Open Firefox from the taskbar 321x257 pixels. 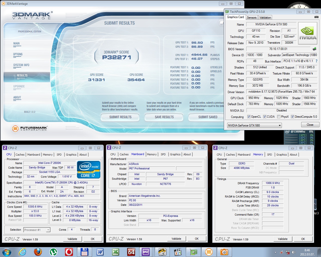coord(38,252)
